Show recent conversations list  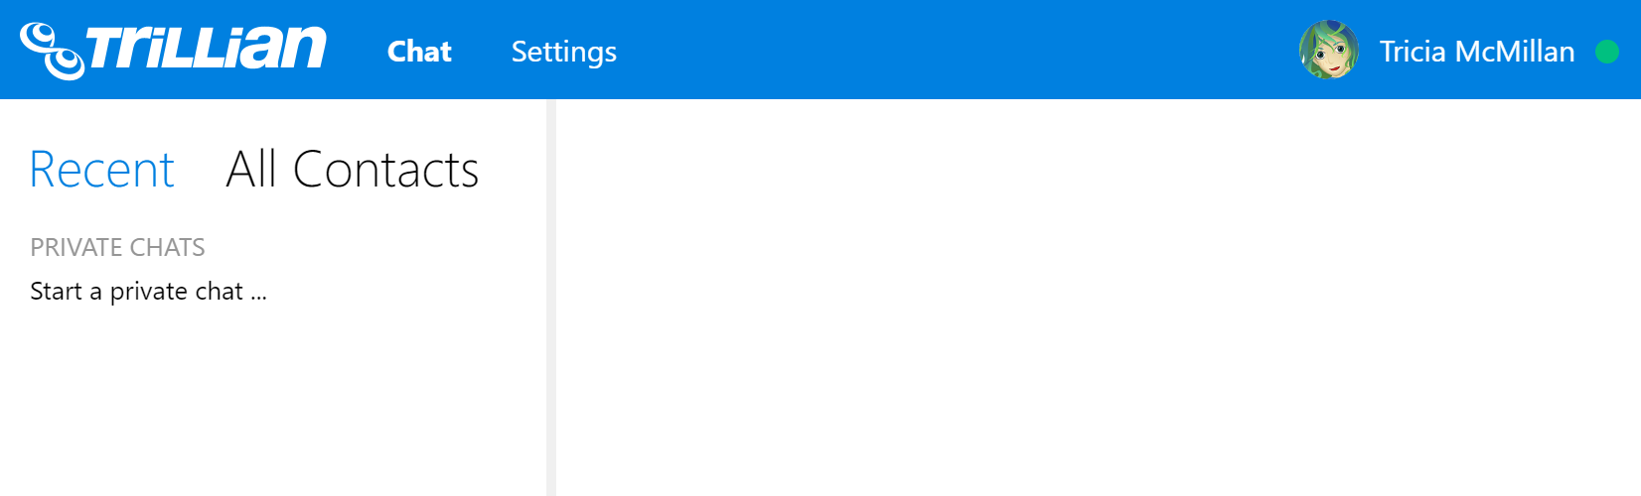coord(102,170)
